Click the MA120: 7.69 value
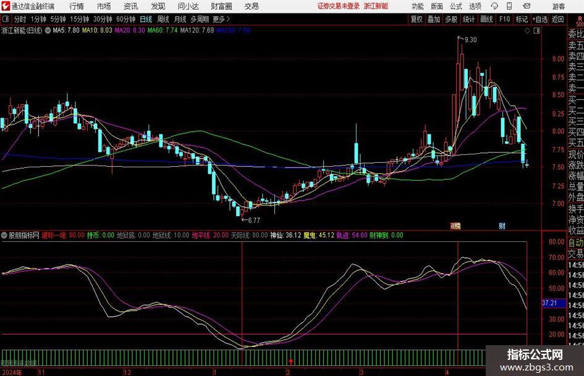The image size is (584, 376). (197, 30)
